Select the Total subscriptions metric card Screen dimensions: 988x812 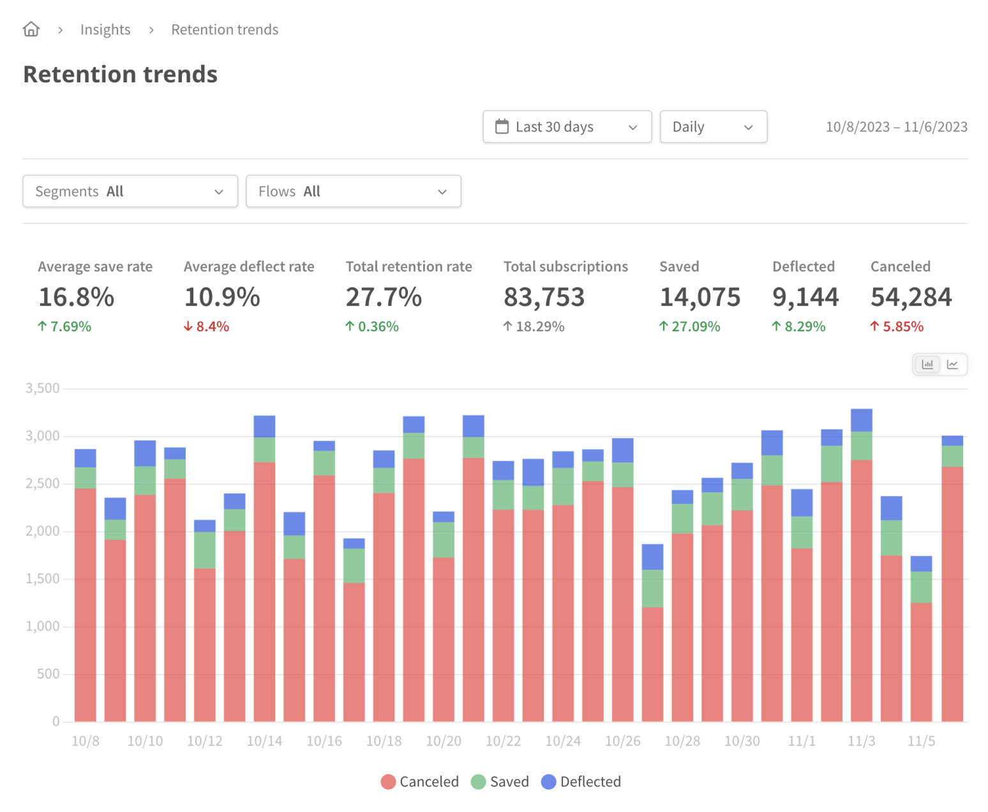tap(565, 295)
